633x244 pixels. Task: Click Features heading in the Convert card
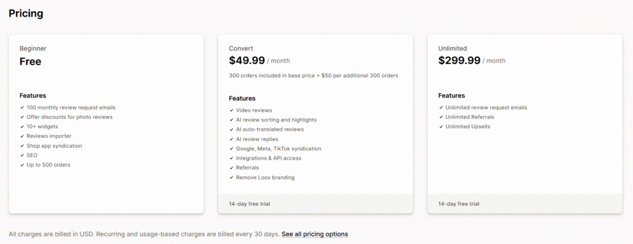[242, 98]
